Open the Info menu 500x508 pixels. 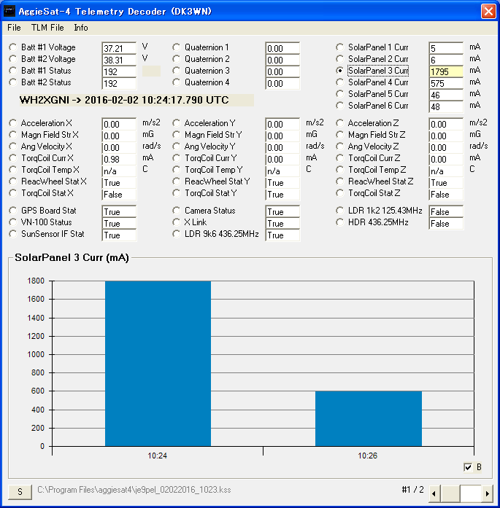click(x=81, y=28)
